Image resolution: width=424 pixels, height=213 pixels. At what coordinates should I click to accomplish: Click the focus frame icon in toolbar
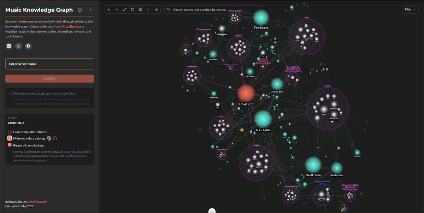coord(148,10)
